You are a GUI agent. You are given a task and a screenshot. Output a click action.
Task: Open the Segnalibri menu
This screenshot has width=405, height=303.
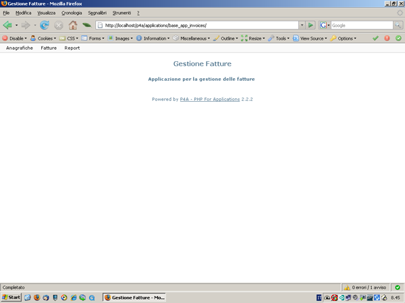tap(97, 13)
